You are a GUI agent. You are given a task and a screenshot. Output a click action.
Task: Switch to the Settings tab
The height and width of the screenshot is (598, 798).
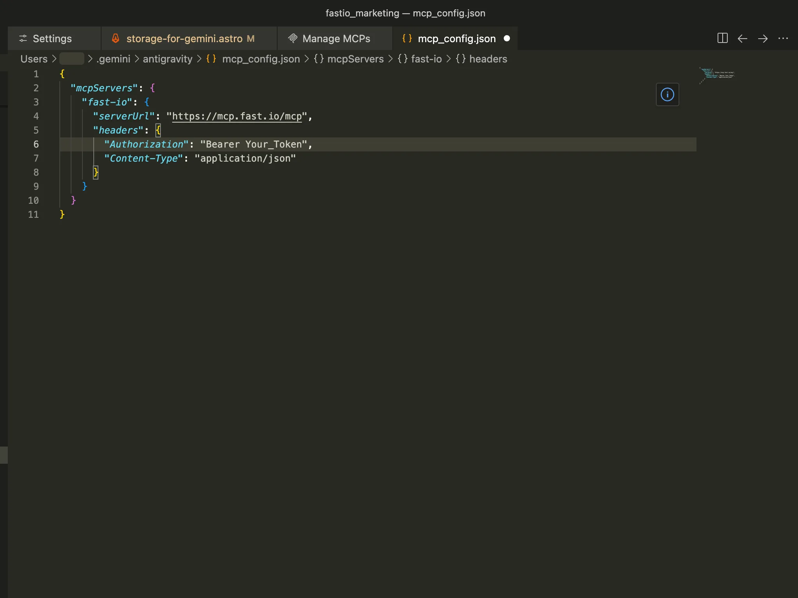52,38
